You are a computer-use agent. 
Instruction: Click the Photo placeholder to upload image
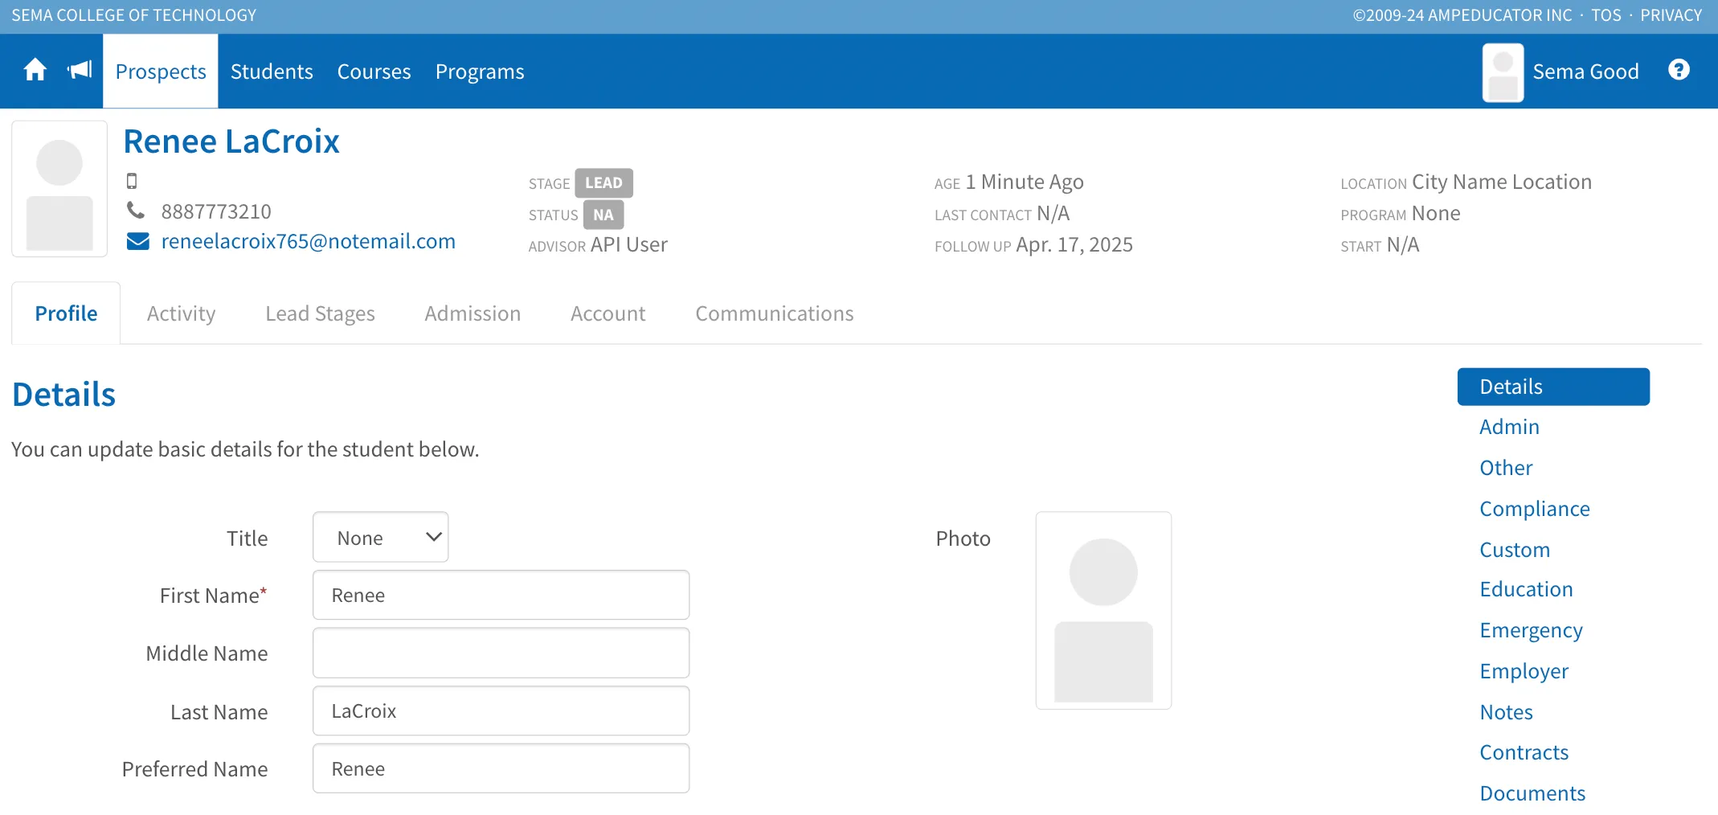pyautogui.click(x=1103, y=611)
